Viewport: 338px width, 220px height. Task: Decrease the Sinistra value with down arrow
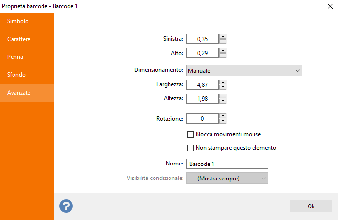pyautogui.click(x=223, y=41)
